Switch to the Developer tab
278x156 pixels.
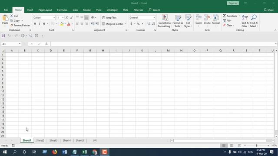click(112, 10)
